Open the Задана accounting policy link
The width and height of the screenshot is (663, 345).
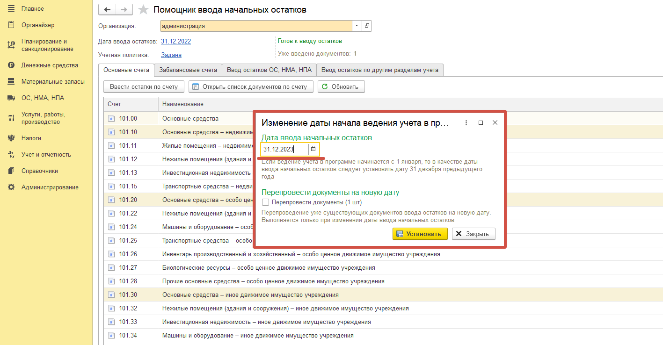click(x=171, y=55)
